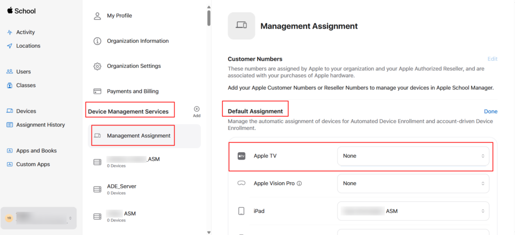Open the iPad assignment dropdown
This screenshot has height=235, width=515.
click(413, 211)
